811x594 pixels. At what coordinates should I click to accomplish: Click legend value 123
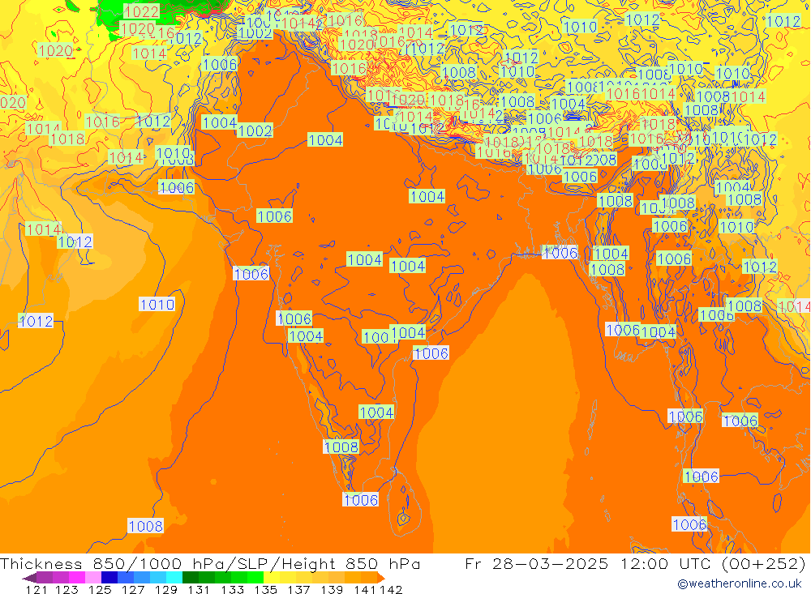pyautogui.click(x=67, y=589)
